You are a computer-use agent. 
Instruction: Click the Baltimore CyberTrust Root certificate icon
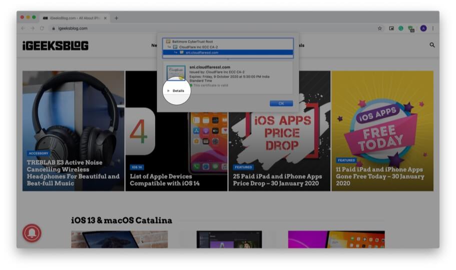[x=168, y=41]
